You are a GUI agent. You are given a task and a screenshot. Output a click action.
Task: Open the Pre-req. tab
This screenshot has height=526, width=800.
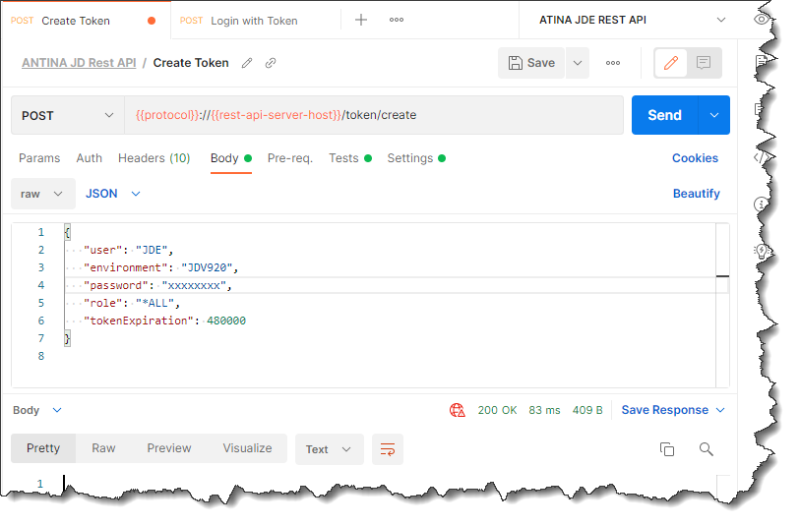click(x=290, y=158)
